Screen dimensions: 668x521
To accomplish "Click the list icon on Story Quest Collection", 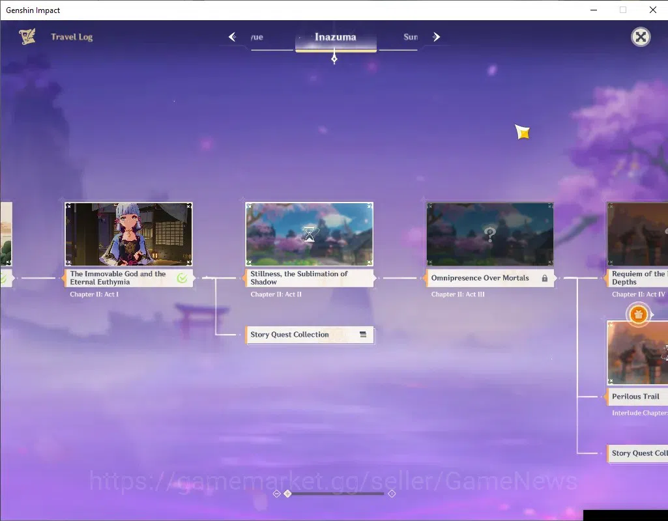I will 363,335.
